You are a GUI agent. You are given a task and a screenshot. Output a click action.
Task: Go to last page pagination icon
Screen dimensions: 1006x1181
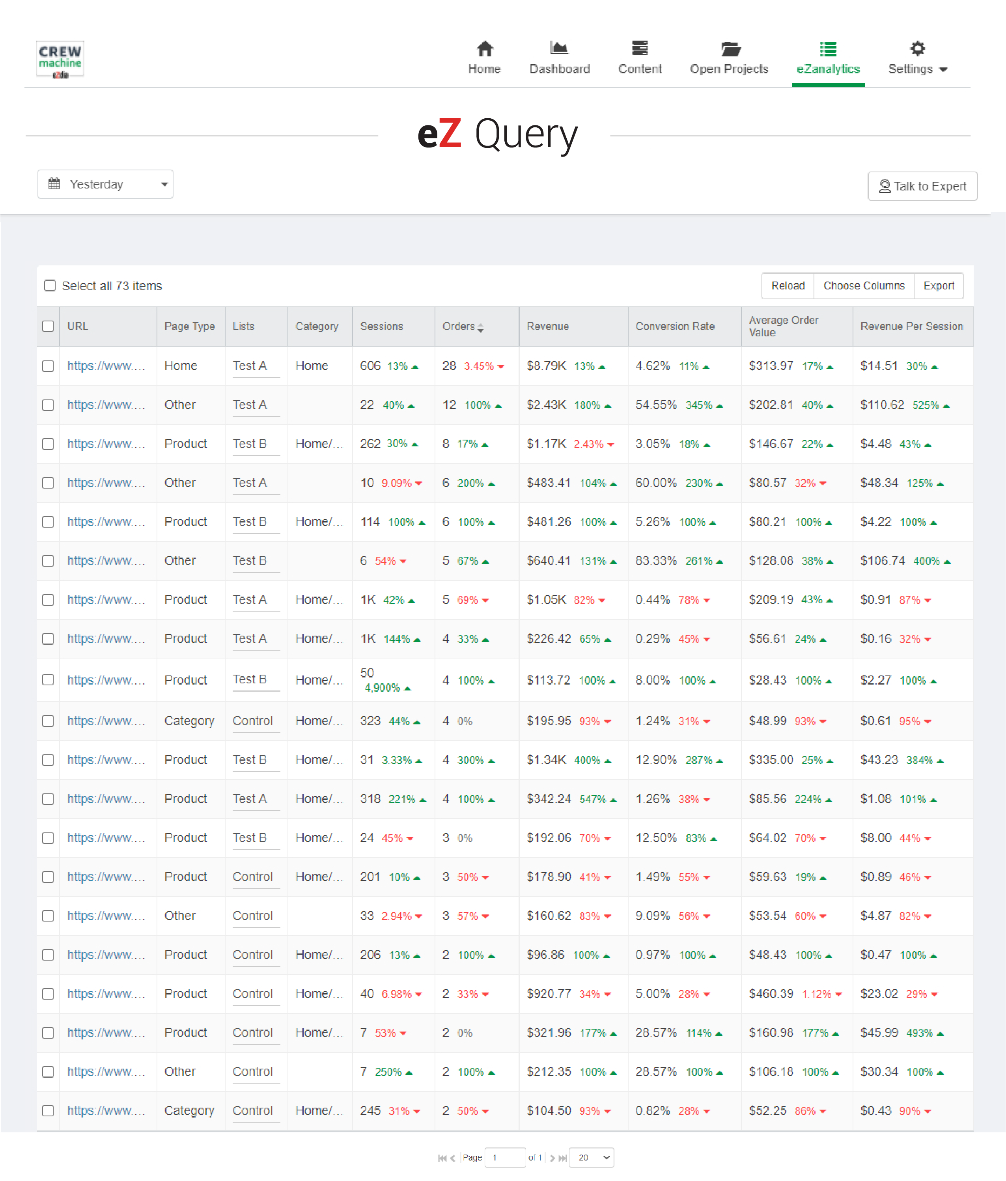click(x=562, y=1158)
